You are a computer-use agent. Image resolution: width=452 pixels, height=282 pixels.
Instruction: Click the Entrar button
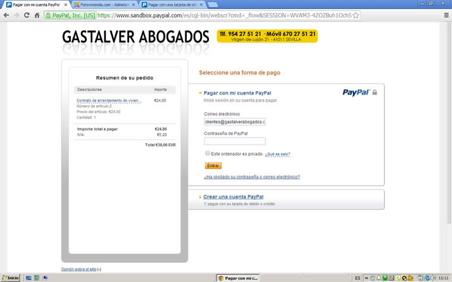[x=213, y=165]
